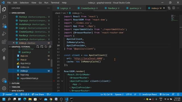Click New Folder icon in GRAPHQL-TUTORIAL header
Viewport: 182px width, 102px height.
42,46
